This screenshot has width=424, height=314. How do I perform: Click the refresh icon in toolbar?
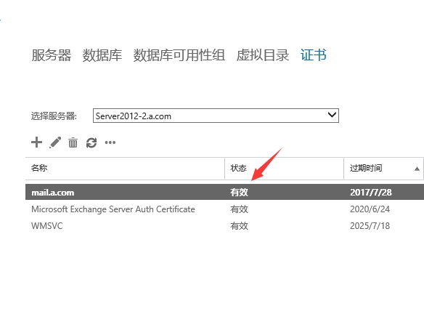click(x=91, y=142)
